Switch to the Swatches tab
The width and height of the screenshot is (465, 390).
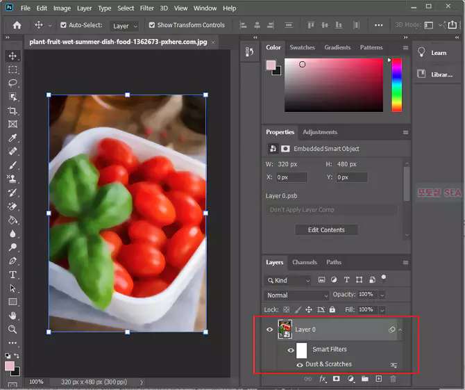point(302,47)
